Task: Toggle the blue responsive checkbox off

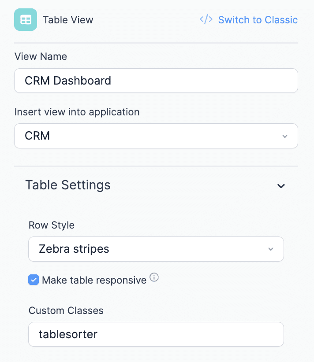Action: (34, 280)
